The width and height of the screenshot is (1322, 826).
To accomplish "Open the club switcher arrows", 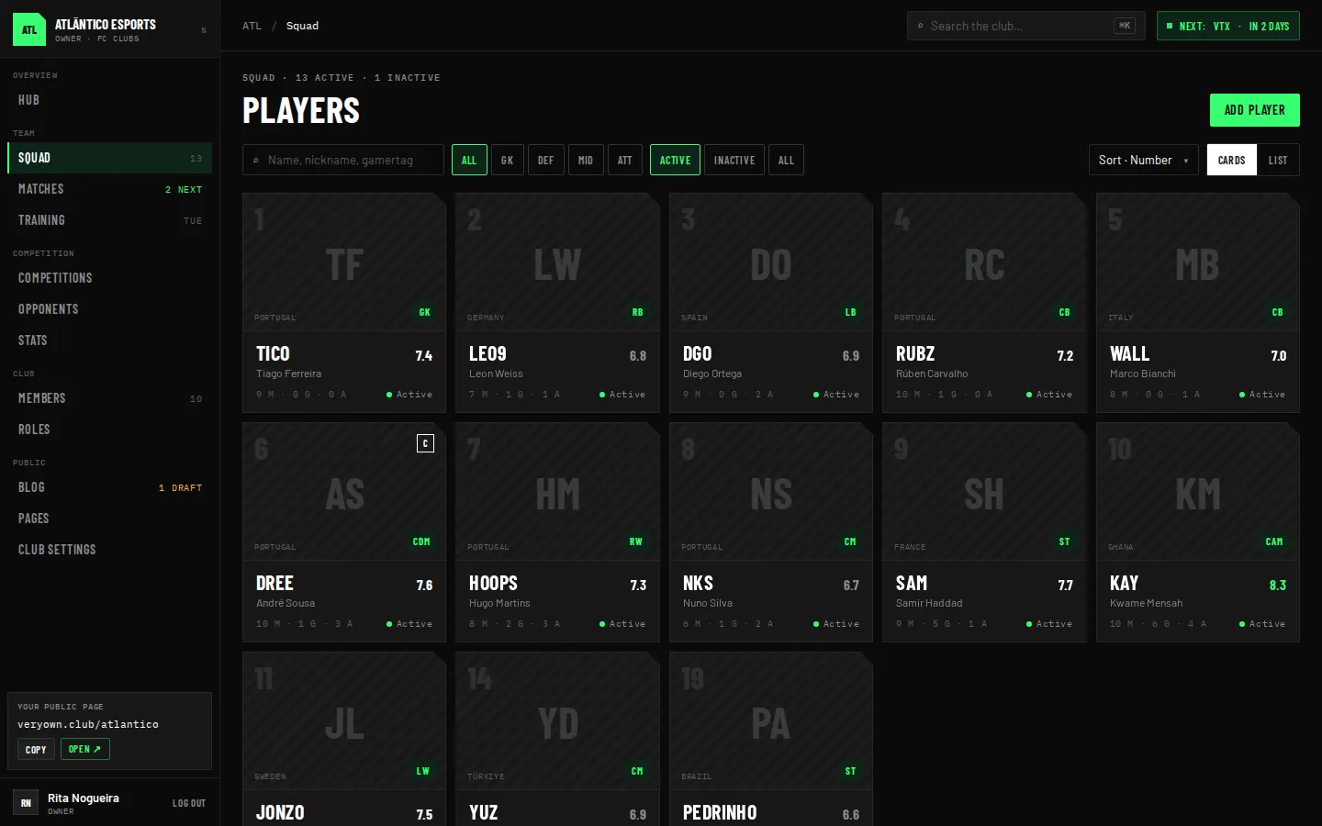I will (x=204, y=30).
